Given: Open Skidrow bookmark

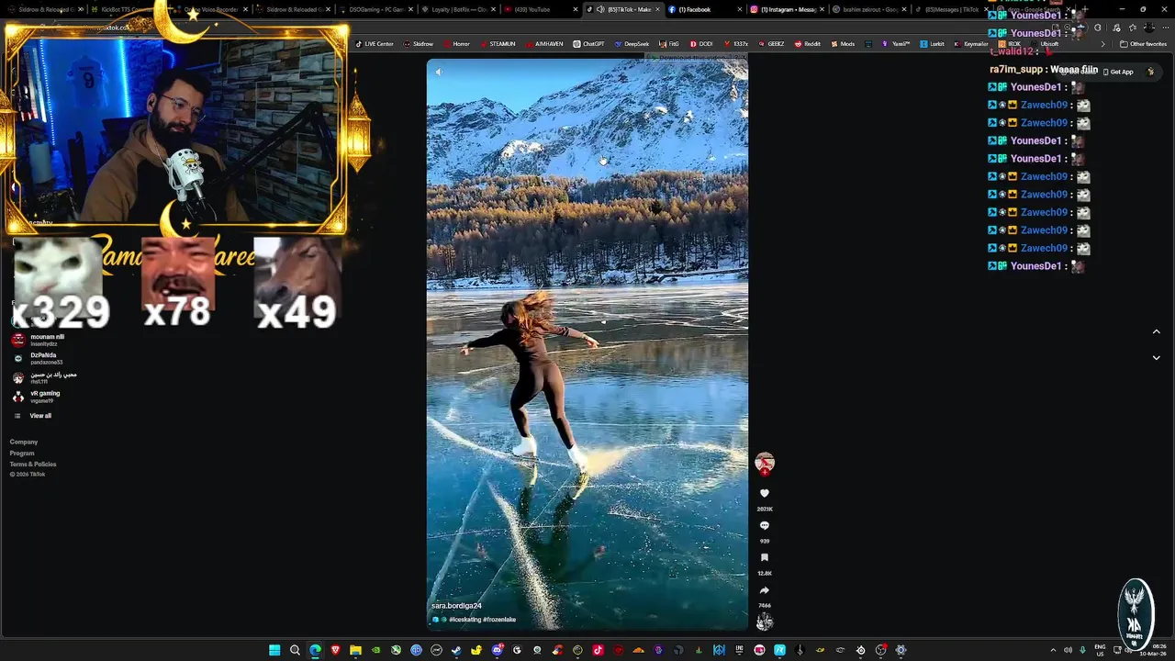Looking at the screenshot, I should coord(419,44).
